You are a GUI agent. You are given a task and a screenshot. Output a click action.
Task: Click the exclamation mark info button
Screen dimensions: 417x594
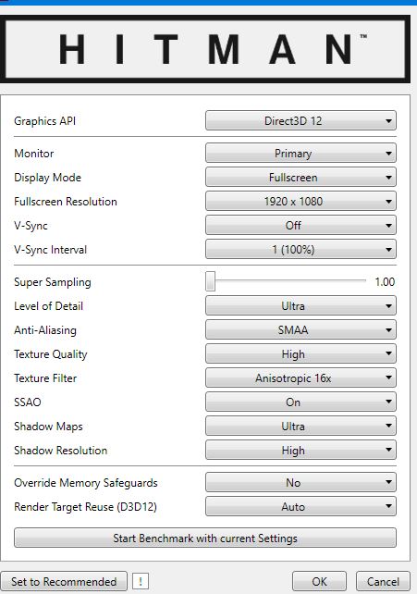click(x=141, y=581)
